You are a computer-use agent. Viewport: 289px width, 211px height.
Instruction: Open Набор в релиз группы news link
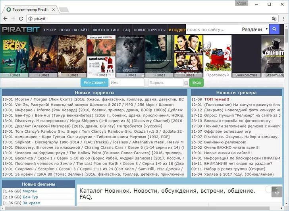coord(235,169)
